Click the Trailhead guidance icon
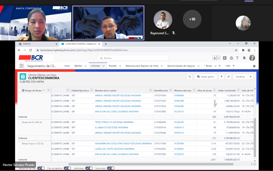Viewport: 273px width, 171px height. tap(231, 58)
